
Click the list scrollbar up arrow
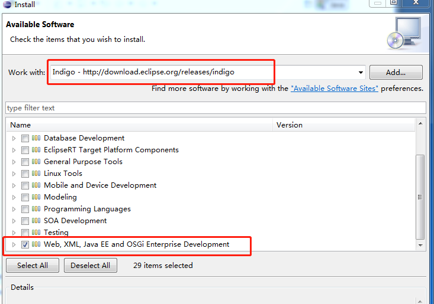tap(420, 123)
